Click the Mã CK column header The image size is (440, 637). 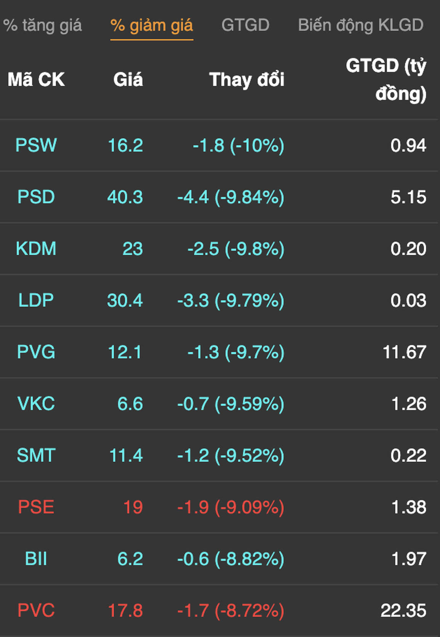36,80
